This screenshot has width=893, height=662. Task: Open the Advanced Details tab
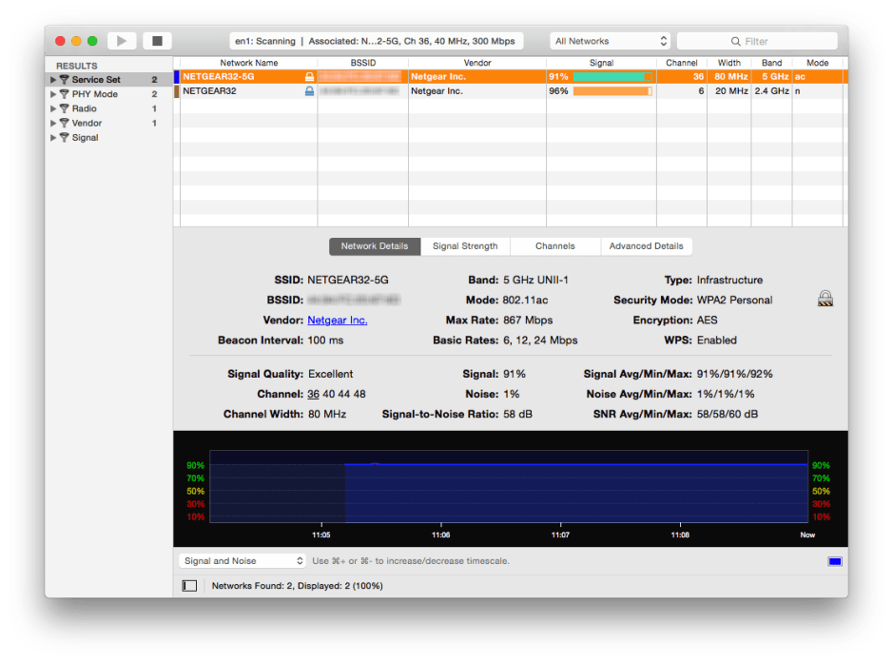tap(646, 245)
